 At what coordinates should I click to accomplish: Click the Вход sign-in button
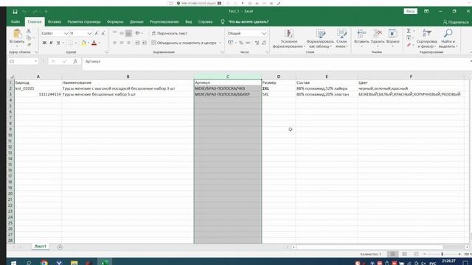click(x=410, y=11)
